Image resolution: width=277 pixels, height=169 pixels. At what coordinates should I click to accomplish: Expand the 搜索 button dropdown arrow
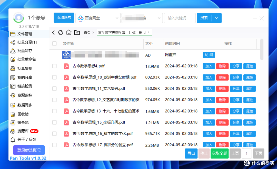click(216, 18)
